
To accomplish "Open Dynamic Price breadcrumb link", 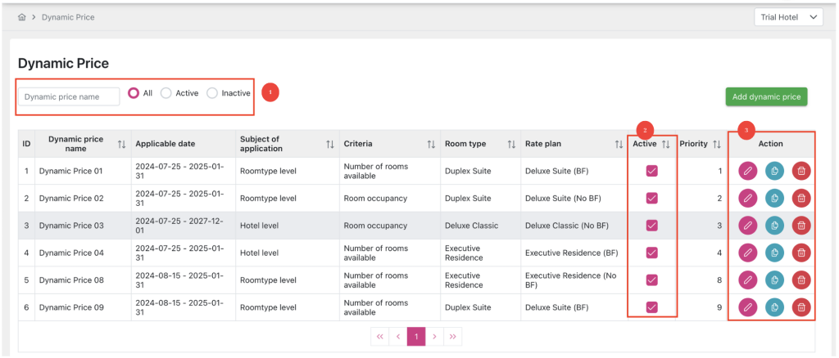I will [x=68, y=17].
